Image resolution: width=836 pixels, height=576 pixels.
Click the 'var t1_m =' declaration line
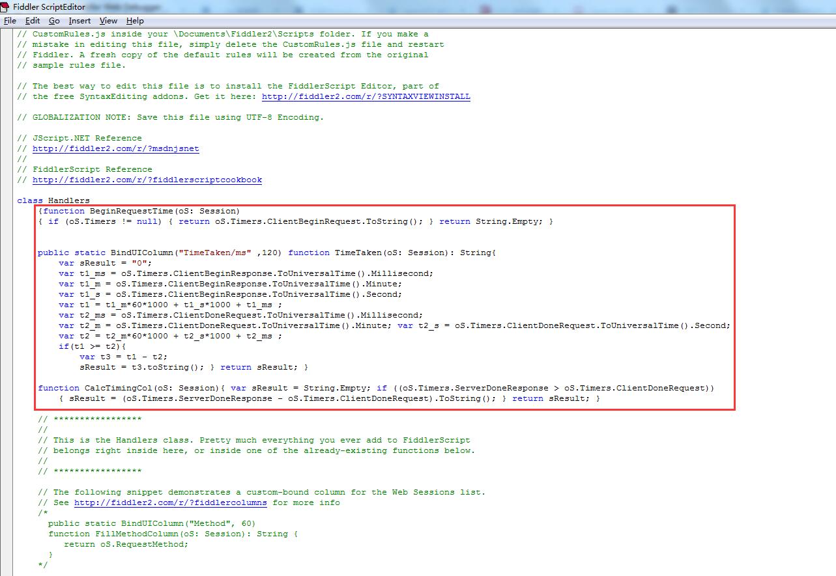[x=231, y=284]
